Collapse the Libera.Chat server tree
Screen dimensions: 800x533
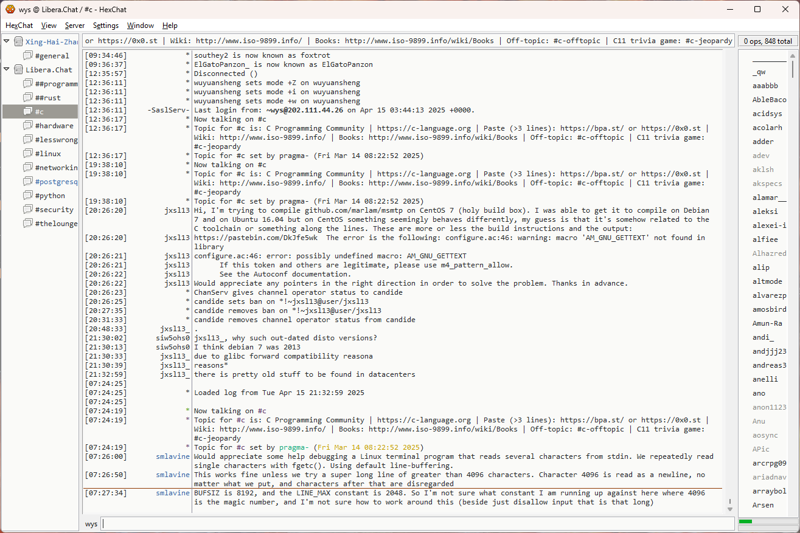point(7,70)
